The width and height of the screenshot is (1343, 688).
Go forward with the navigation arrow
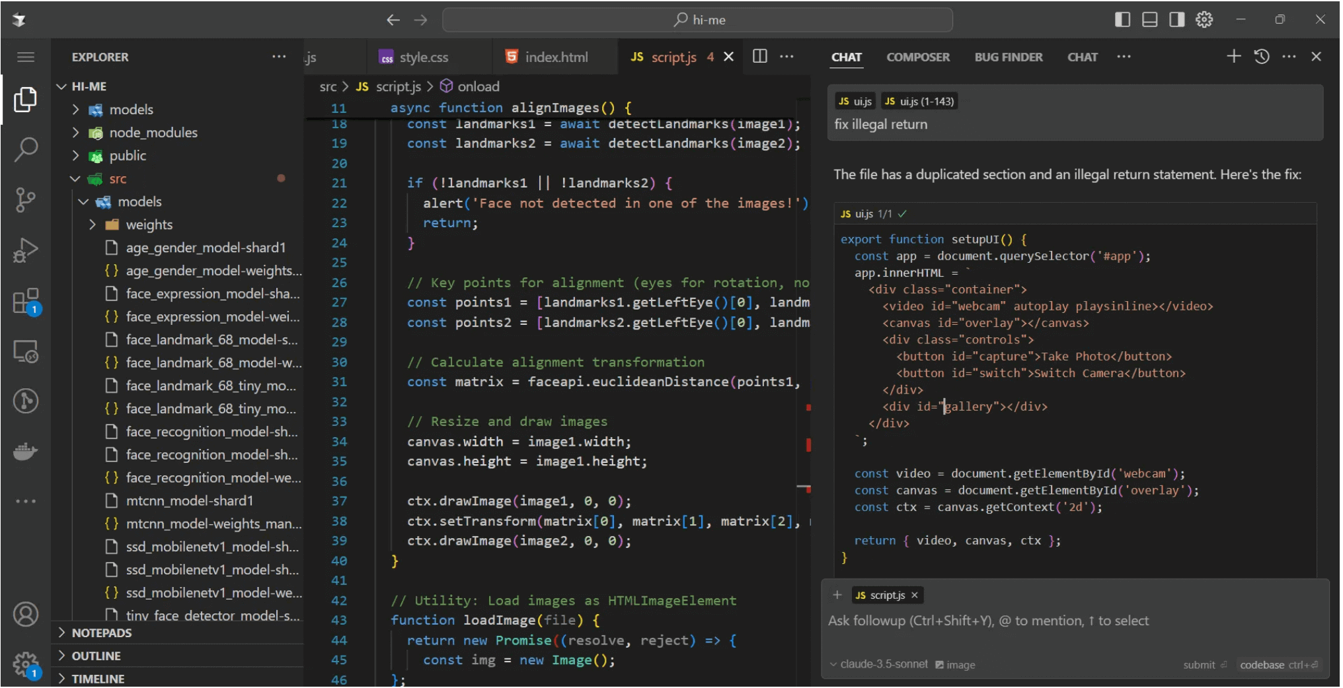click(x=420, y=20)
